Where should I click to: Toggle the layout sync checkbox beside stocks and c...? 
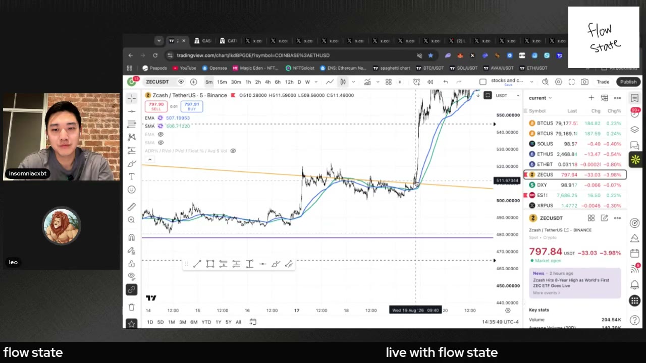(483, 82)
